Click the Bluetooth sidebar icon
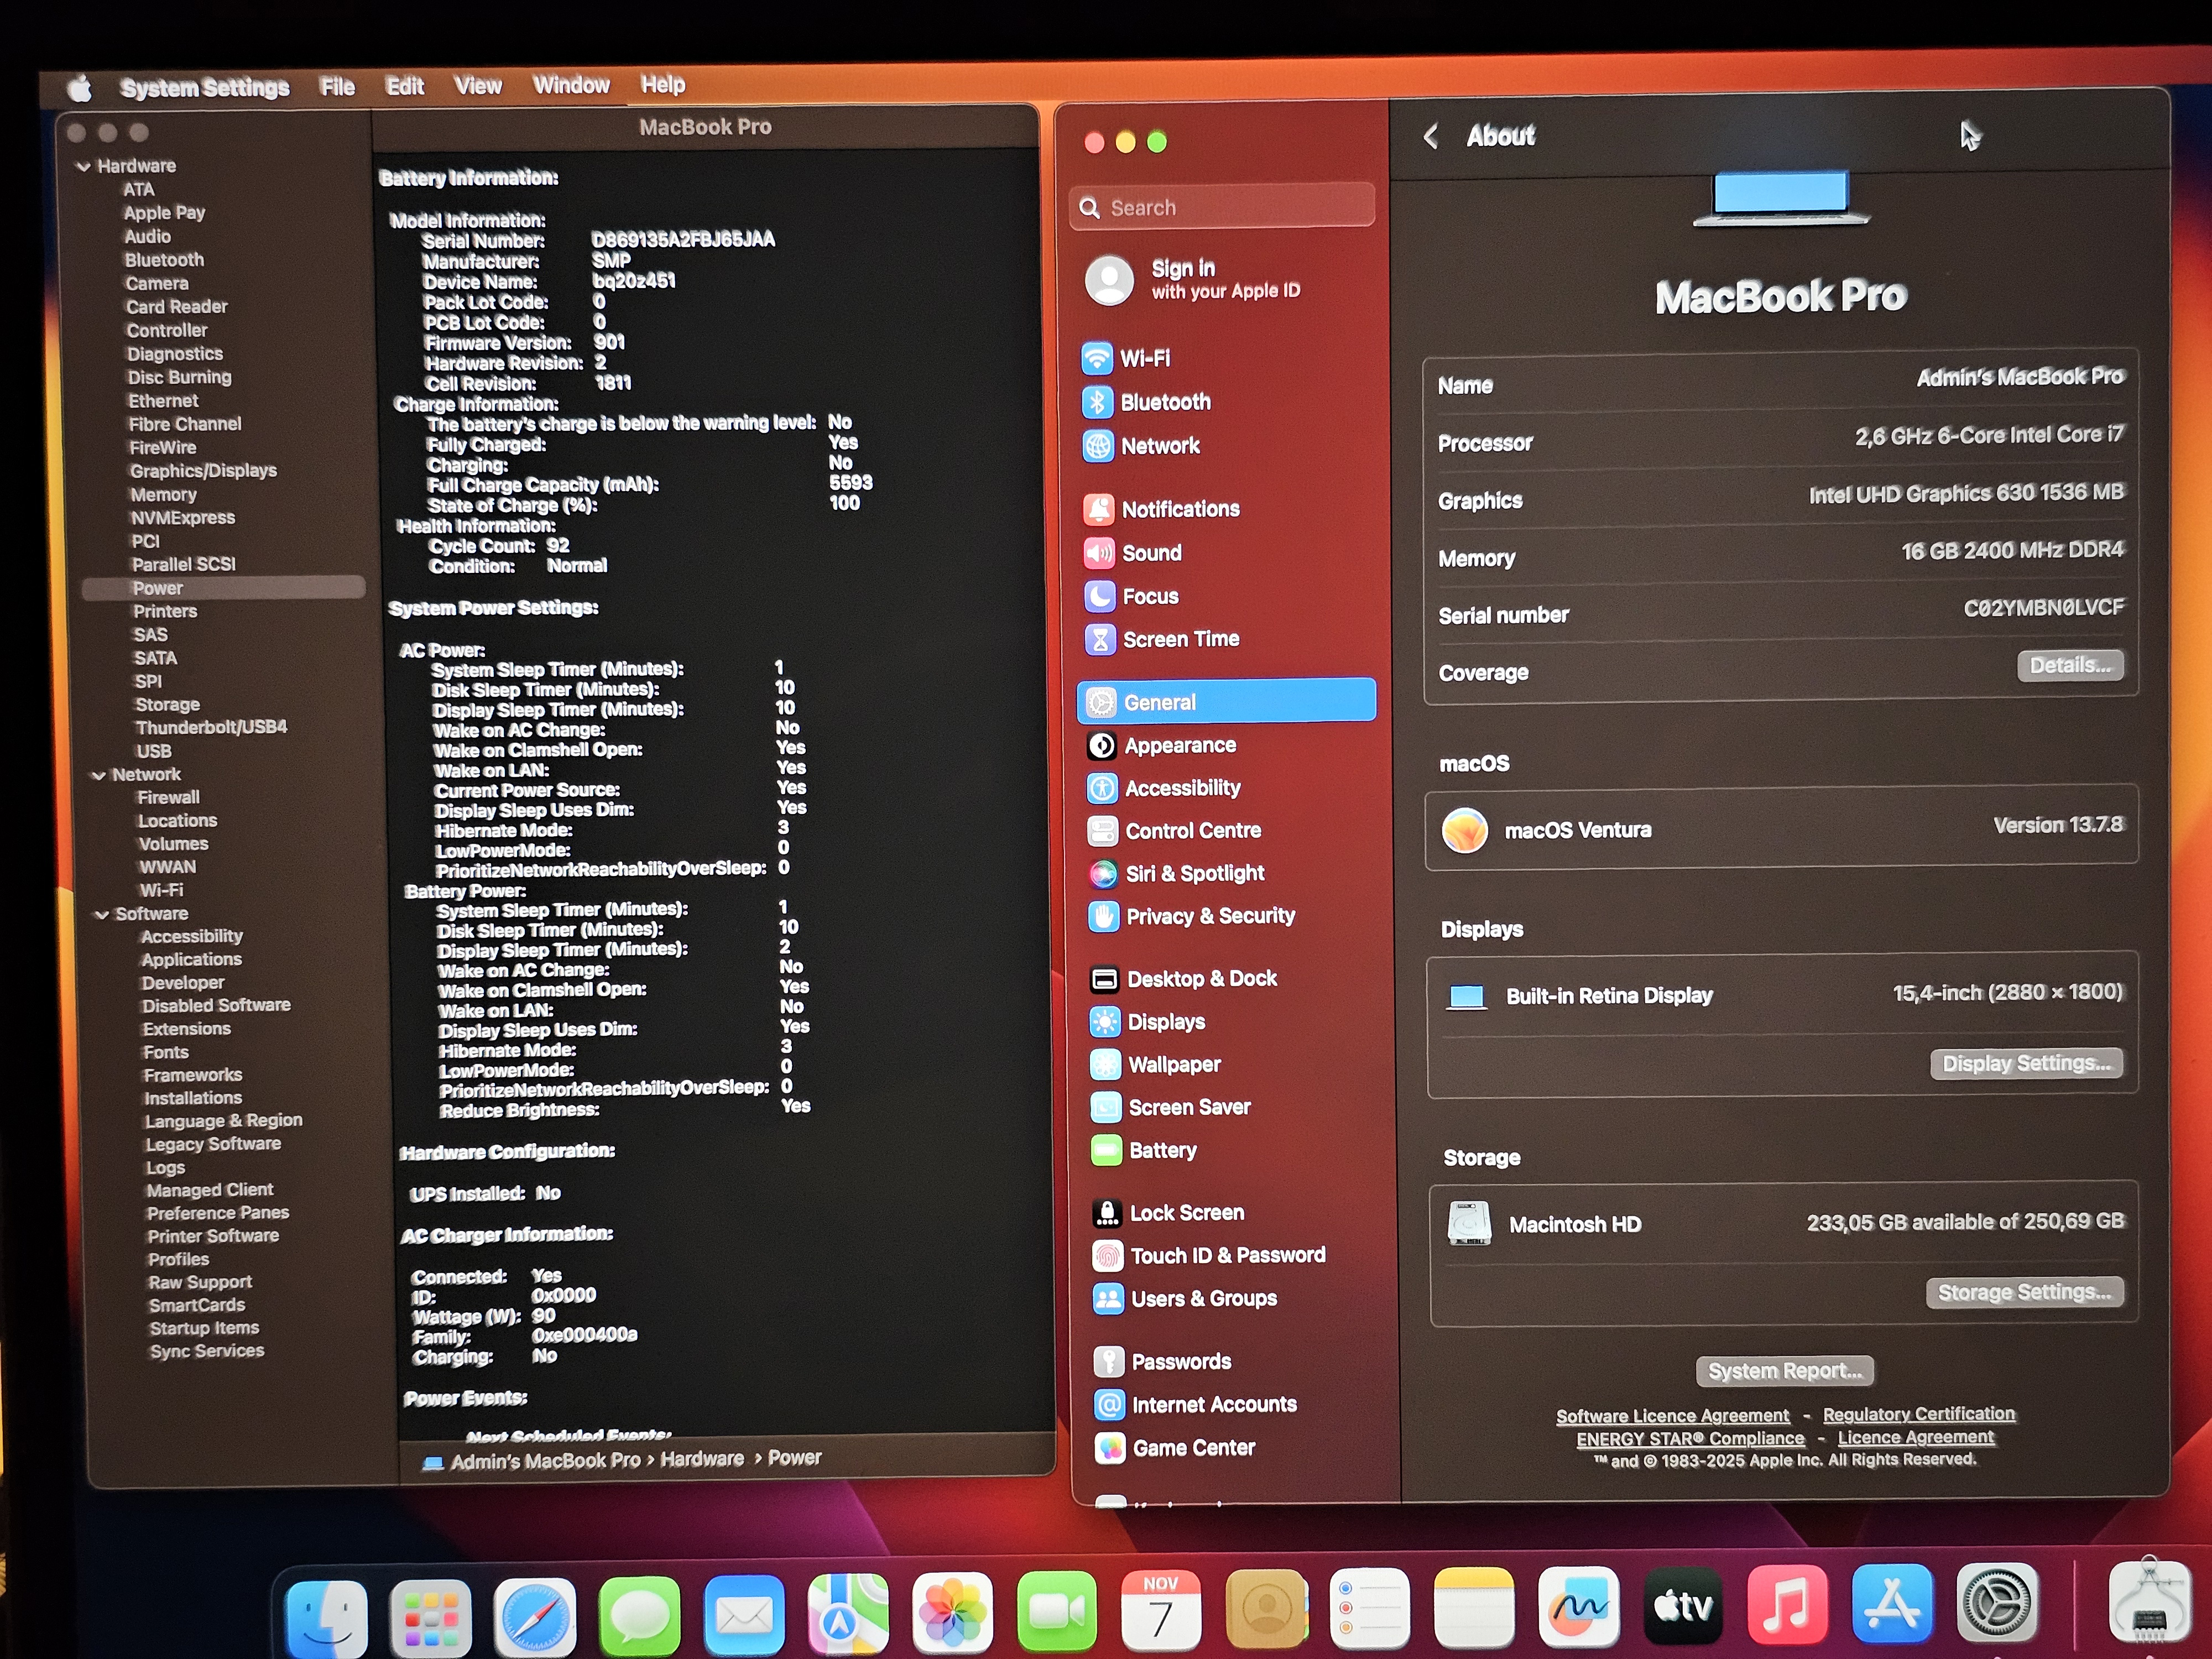Image resolution: width=2212 pixels, height=1659 pixels. pos(1098,402)
